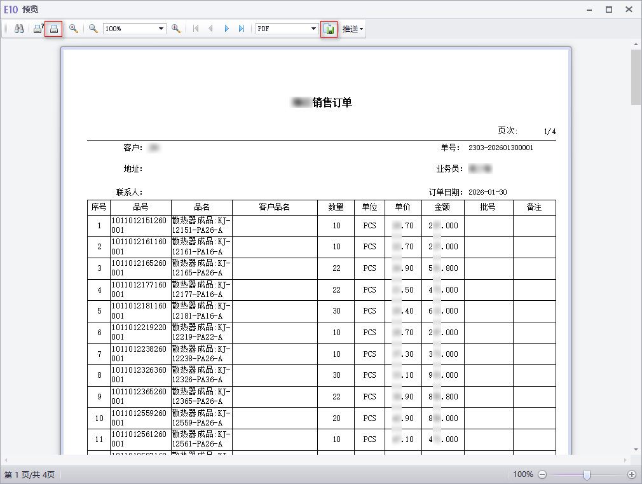Viewport: 642px width, 484px height.
Task: Click the zoom slider handle in status bar
Action: (x=587, y=474)
